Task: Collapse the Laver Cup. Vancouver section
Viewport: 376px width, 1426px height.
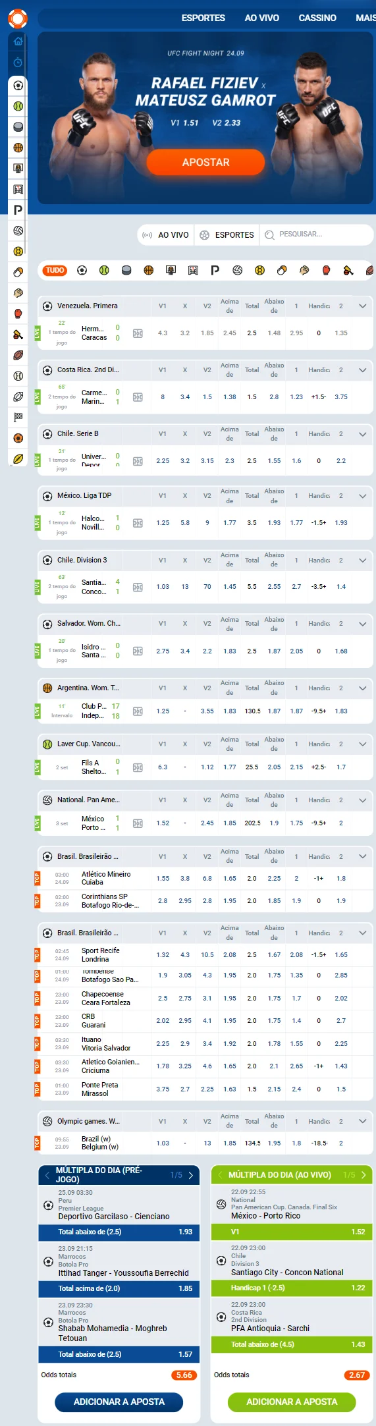Action: point(362,744)
